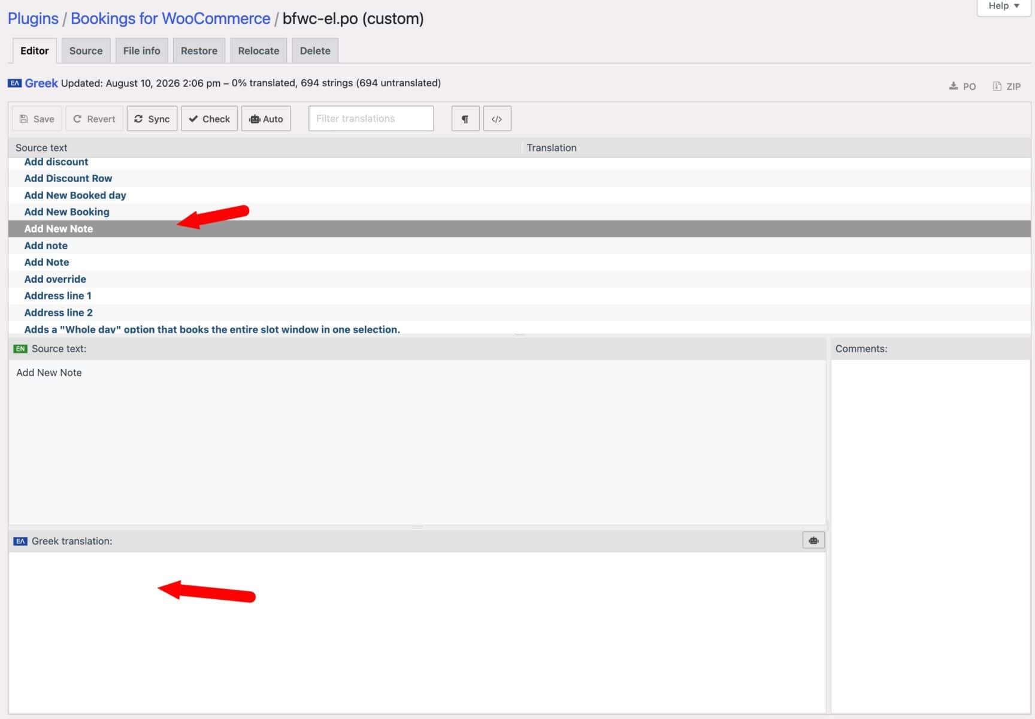Select the 'Address line 1' string

click(519, 296)
